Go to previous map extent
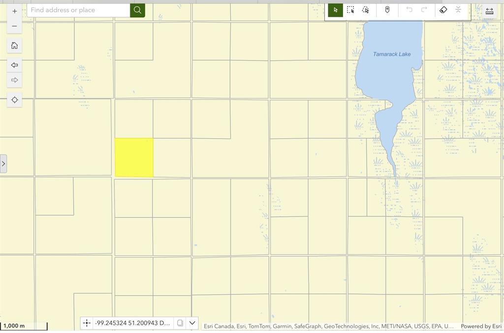The image size is (504, 333). tap(14, 65)
